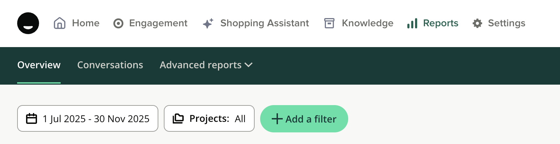This screenshot has height=144, width=560.
Task: Click the plus icon on Add a filter
Action: coord(277,119)
